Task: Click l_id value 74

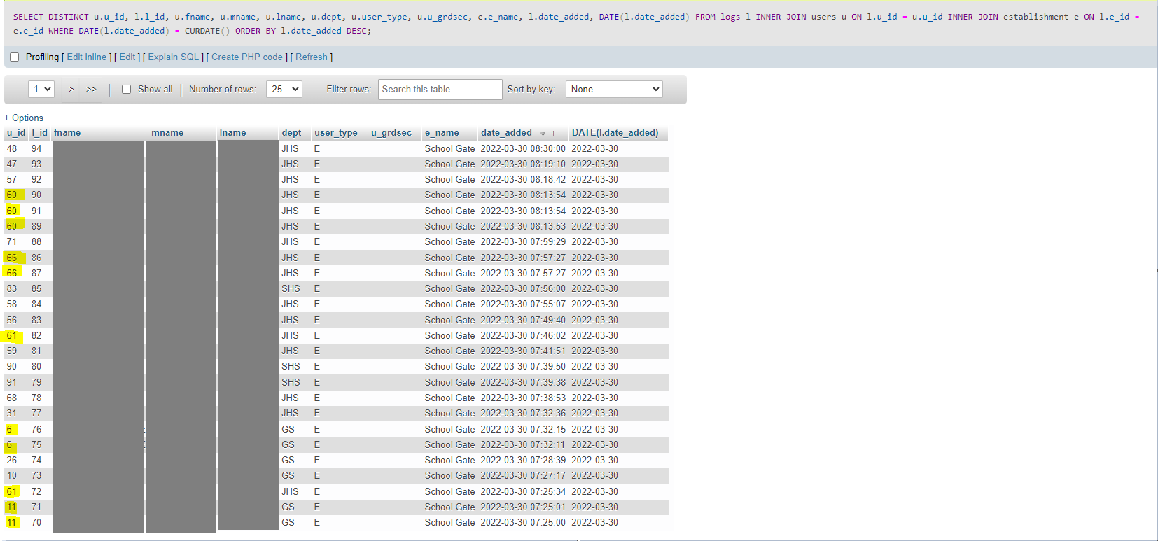Action: [36, 460]
